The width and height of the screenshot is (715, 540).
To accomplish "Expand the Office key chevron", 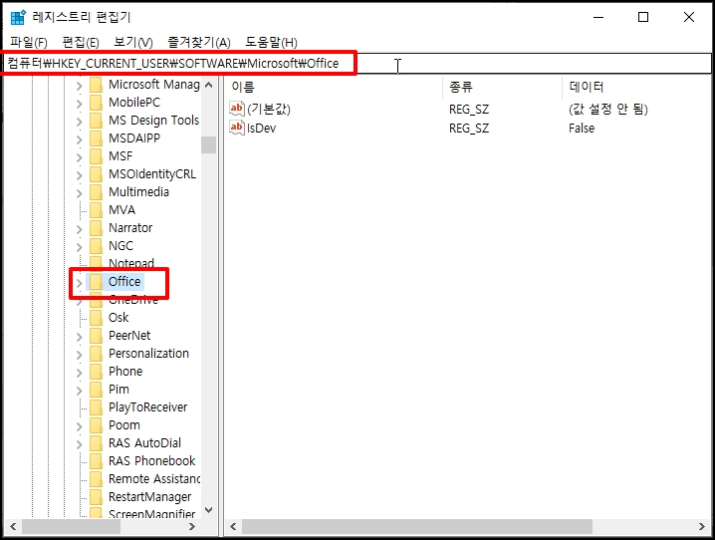I will (79, 282).
